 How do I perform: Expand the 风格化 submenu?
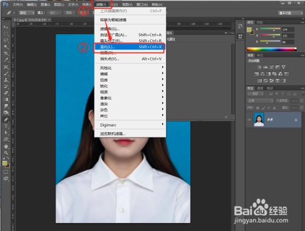130,68
